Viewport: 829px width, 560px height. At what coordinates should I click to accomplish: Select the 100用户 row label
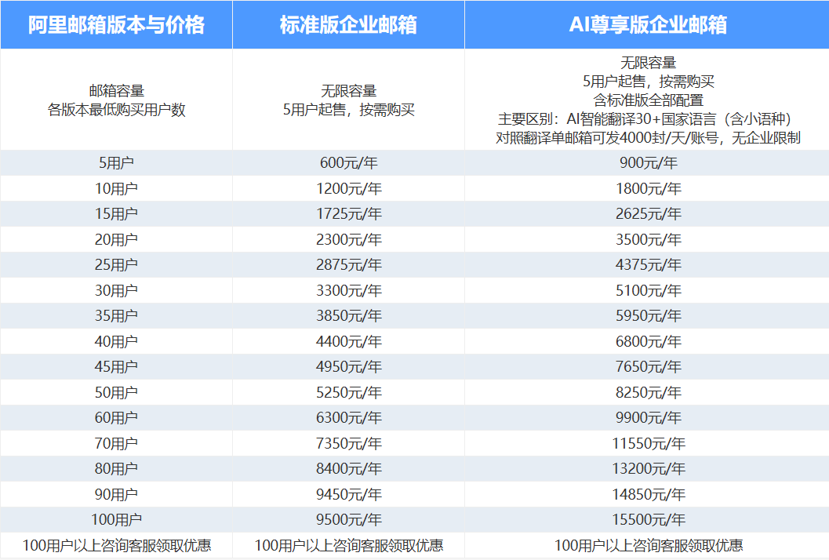pyautogui.click(x=116, y=519)
